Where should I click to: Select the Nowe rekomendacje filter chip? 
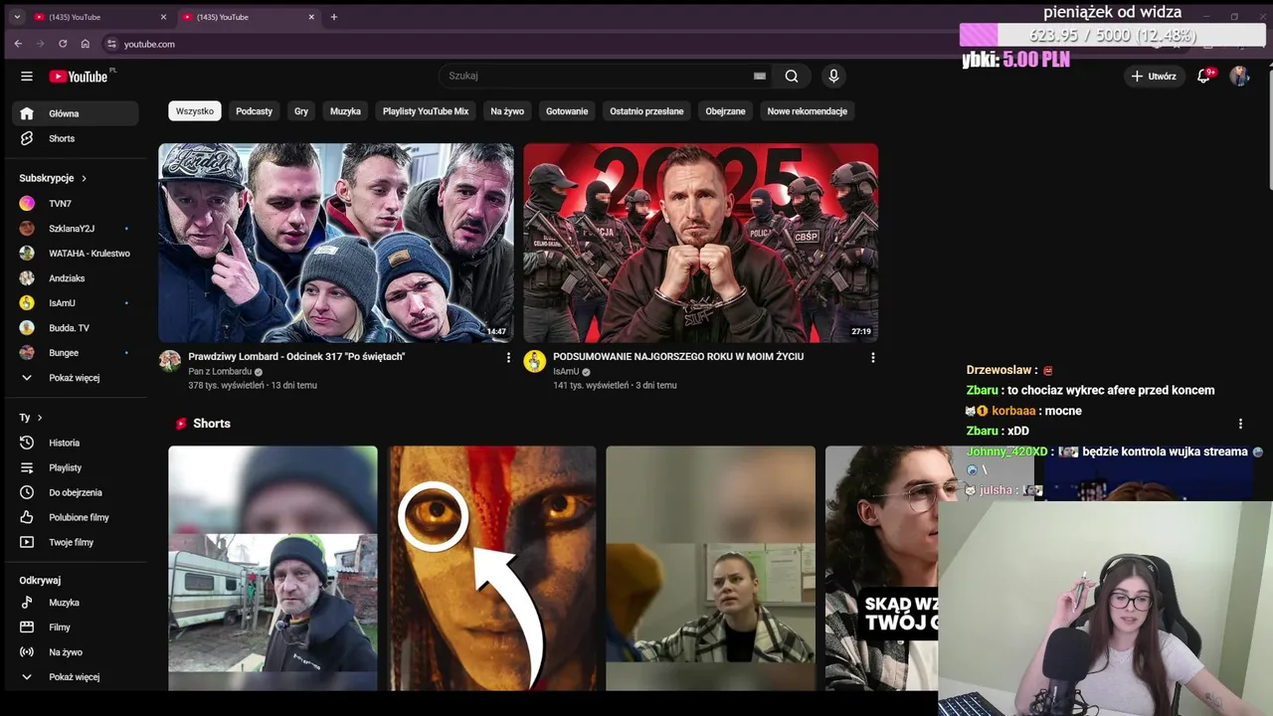[x=807, y=111]
